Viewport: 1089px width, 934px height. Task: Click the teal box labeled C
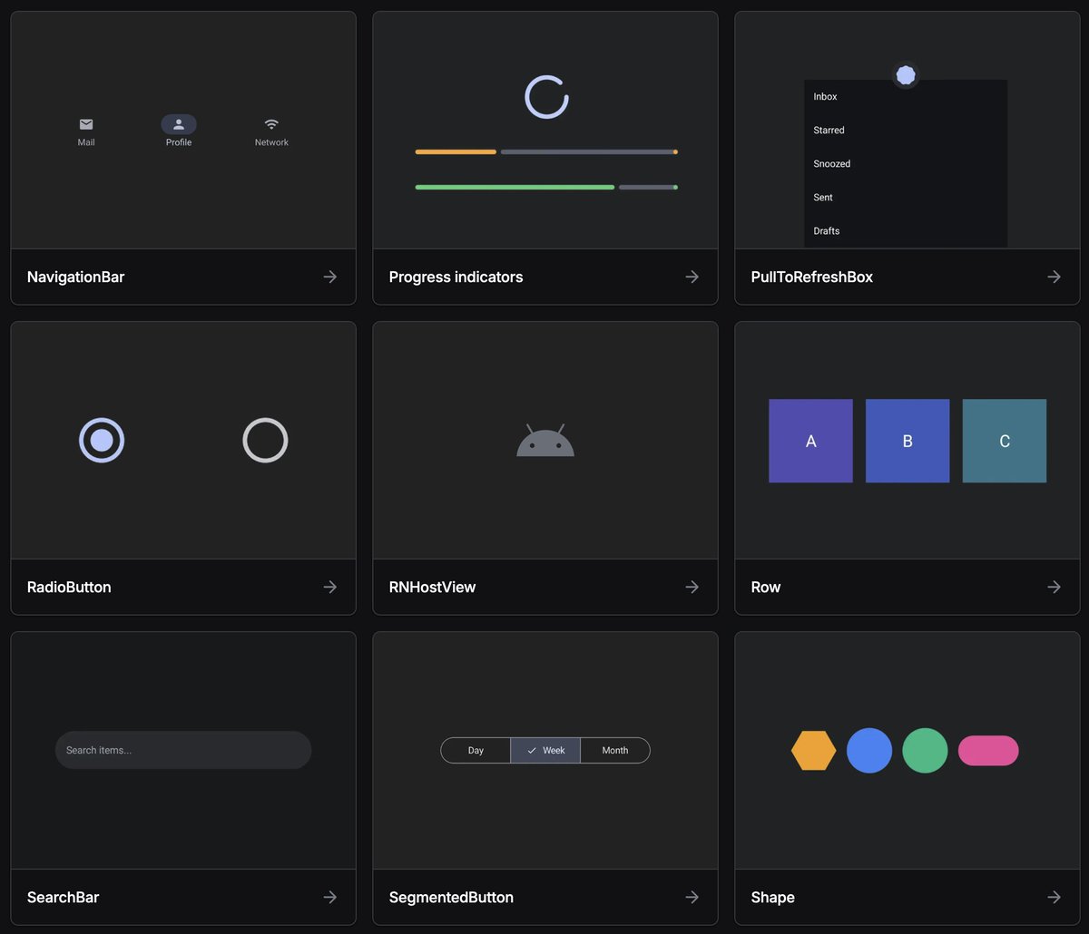[1005, 441]
